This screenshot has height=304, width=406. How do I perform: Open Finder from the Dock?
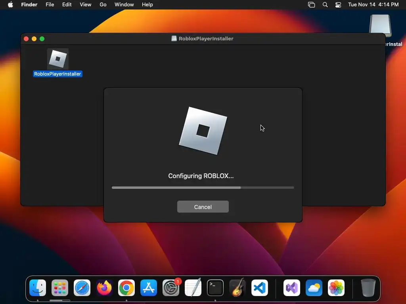(x=38, y=288)
